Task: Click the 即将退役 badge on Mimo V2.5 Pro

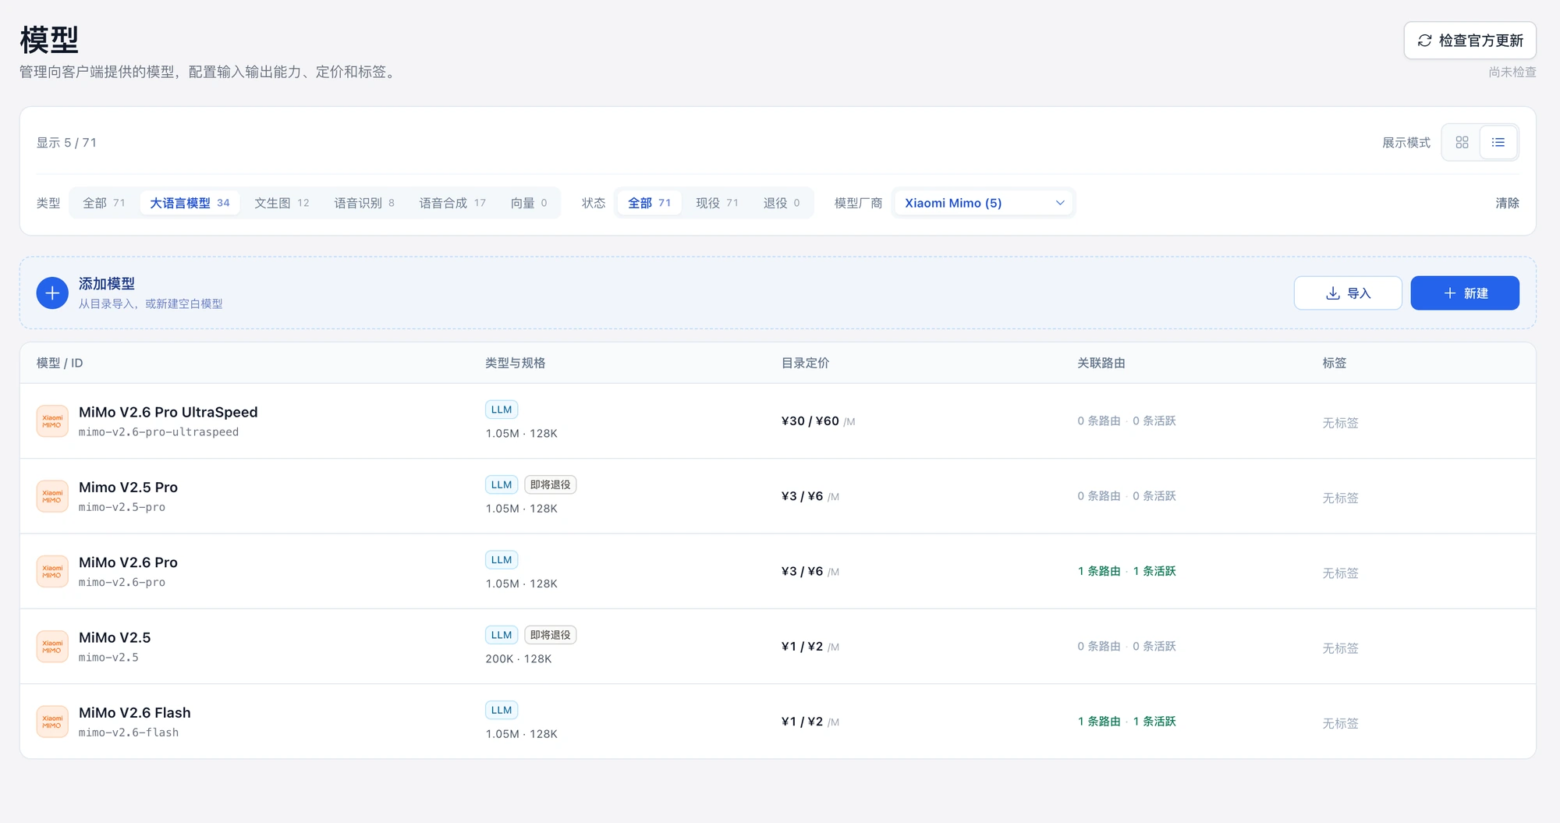Action: click(550, 484)
